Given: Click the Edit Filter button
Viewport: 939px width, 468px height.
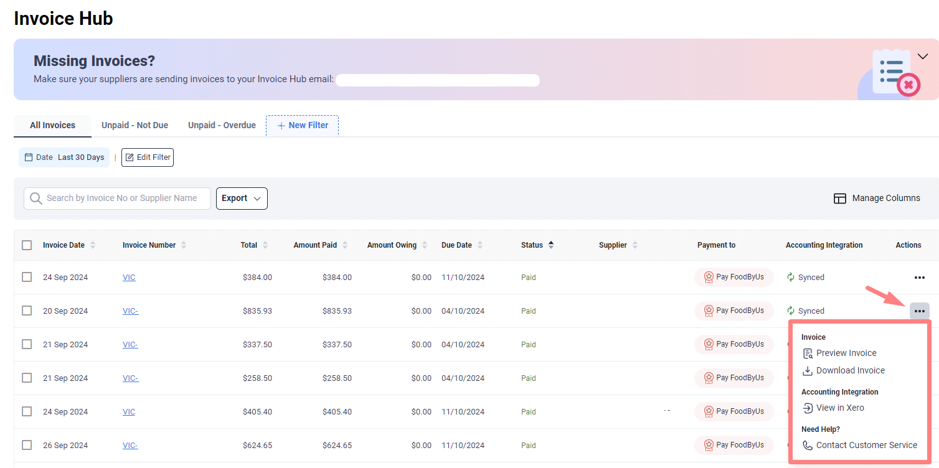Looking at the screenshot, I should coord(147,157).
